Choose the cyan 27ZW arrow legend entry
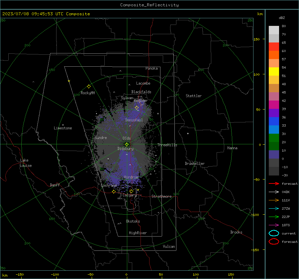The image size is (299, 279). pos(274,209)
